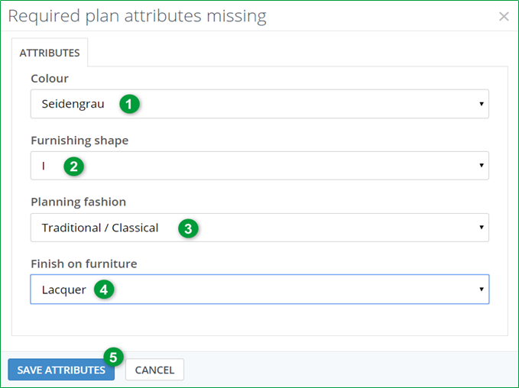The height and width of the screenshot is (388, 519).
Task: Click the green number 3 badge
Action: pyautogui.click(x=188, y=228)
